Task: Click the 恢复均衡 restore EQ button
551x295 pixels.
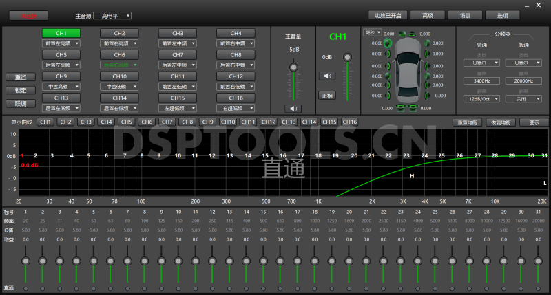Action: tap(501, 122)
